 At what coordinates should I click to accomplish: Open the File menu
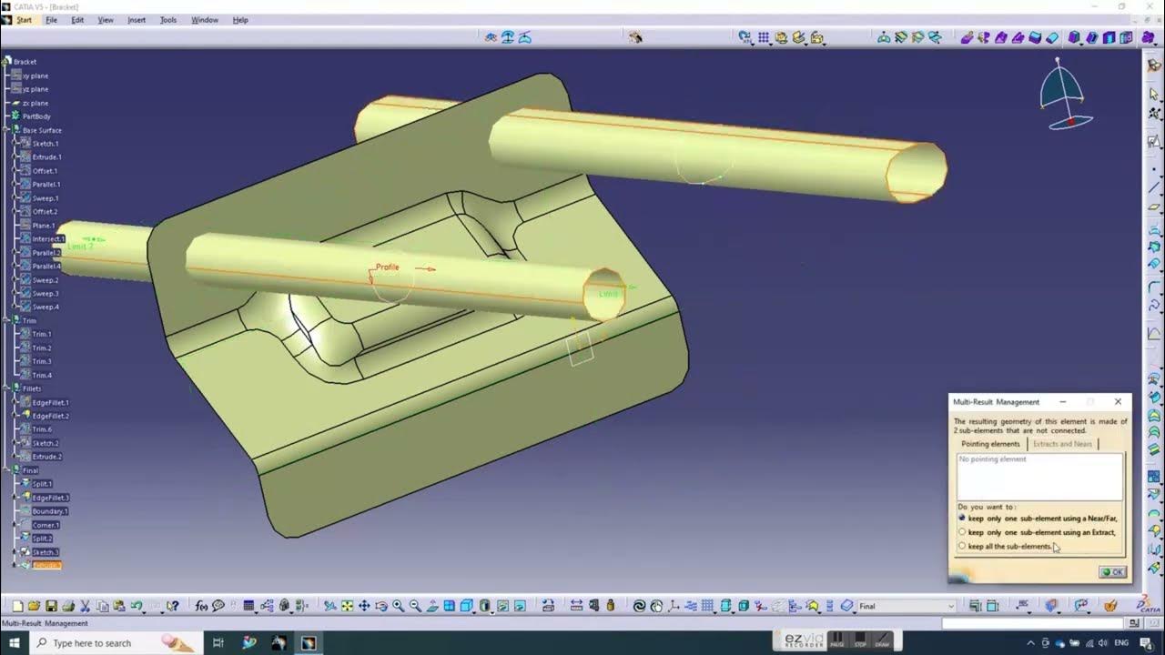click(x=52, y=20)
